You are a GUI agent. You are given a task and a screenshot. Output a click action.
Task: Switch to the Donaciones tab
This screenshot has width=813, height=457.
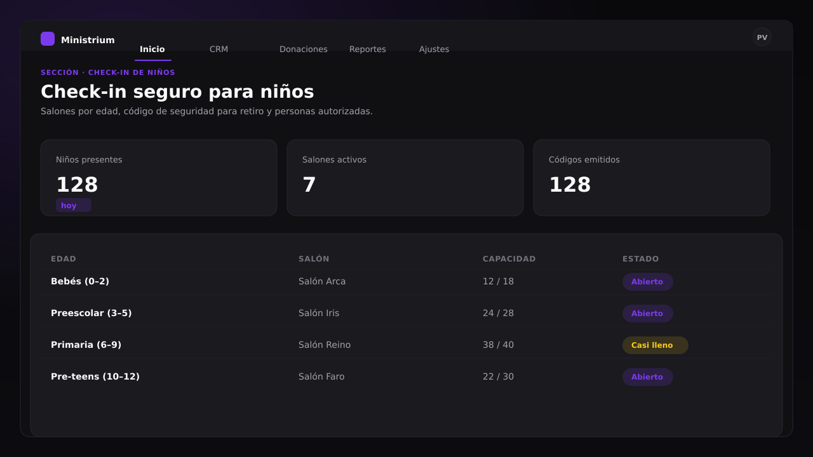304,49
